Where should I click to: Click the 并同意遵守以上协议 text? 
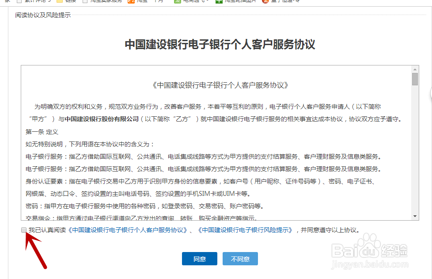click(x=330, y=230)
